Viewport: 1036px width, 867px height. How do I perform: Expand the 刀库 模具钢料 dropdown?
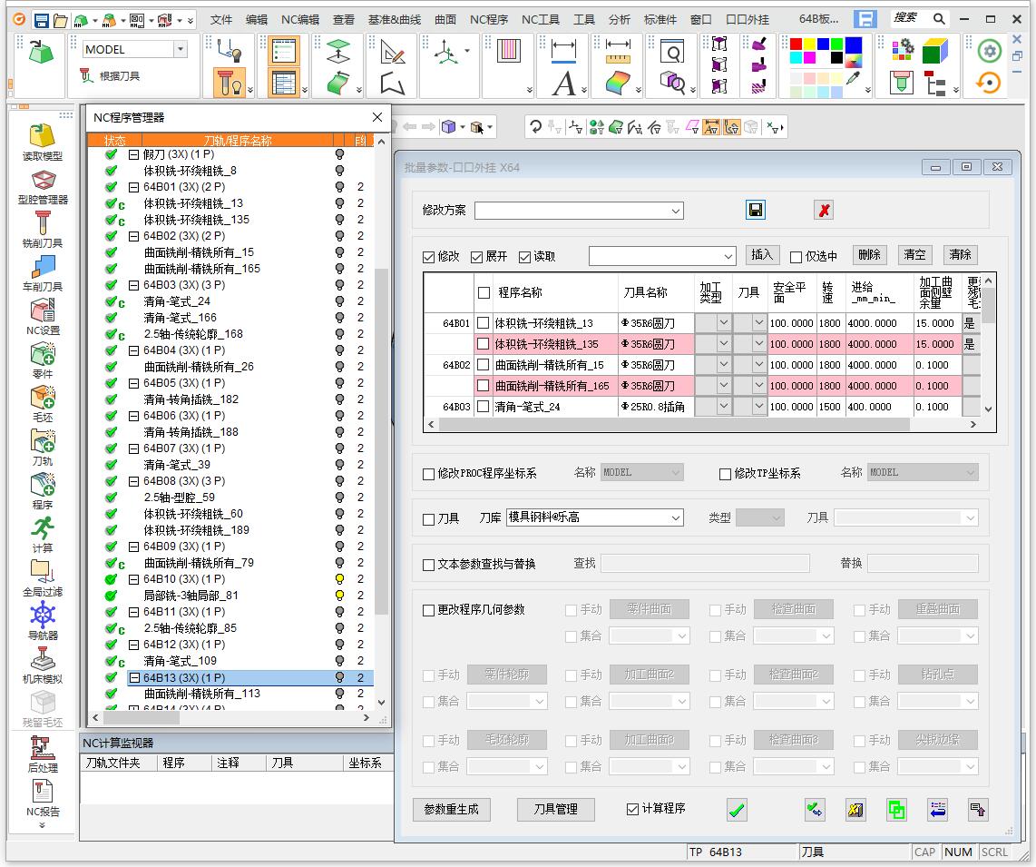[x=676, y=517]
